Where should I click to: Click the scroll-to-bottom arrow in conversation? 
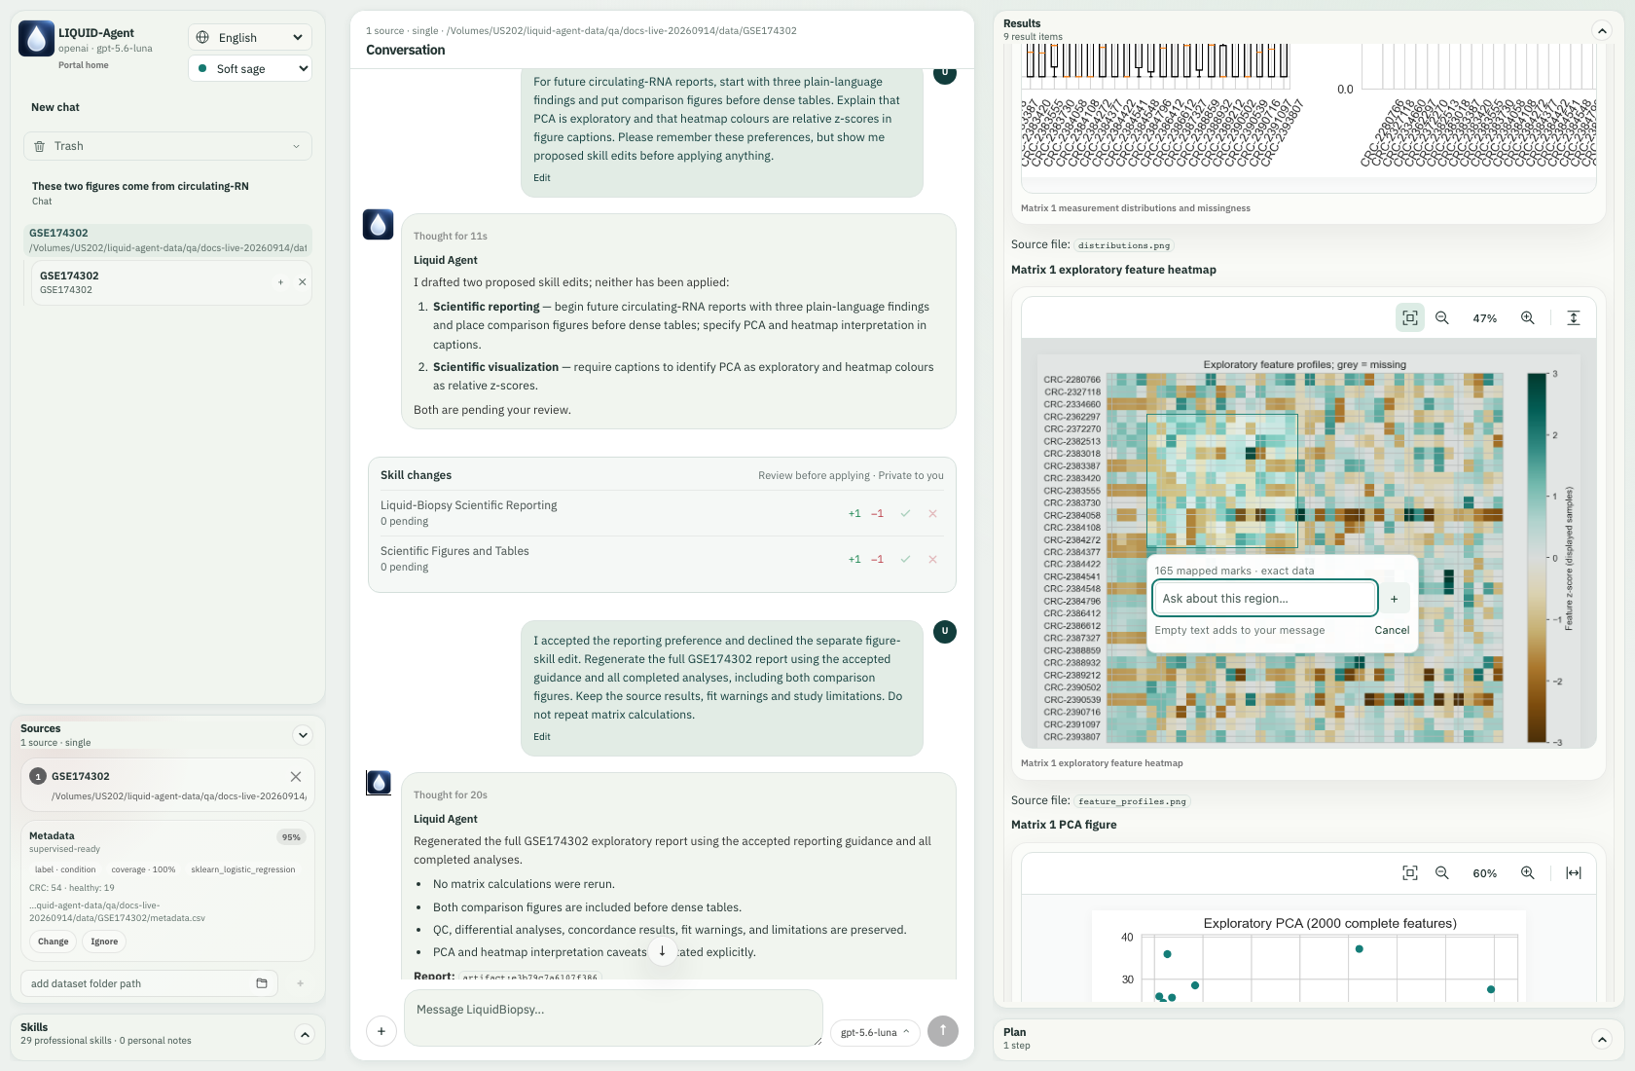coord(662,951)
